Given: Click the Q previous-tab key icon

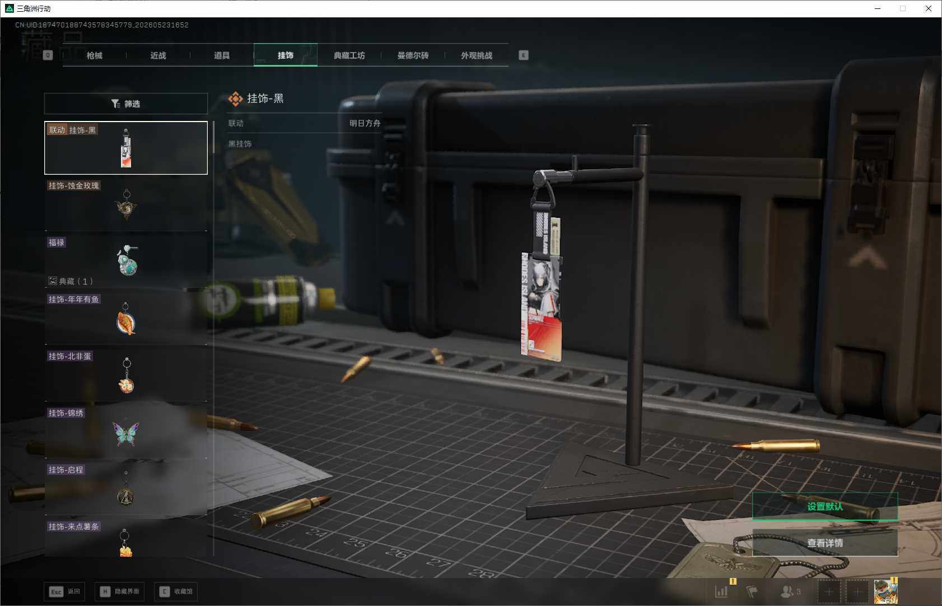Looking at the screenshot, I should tap(48, 55).
